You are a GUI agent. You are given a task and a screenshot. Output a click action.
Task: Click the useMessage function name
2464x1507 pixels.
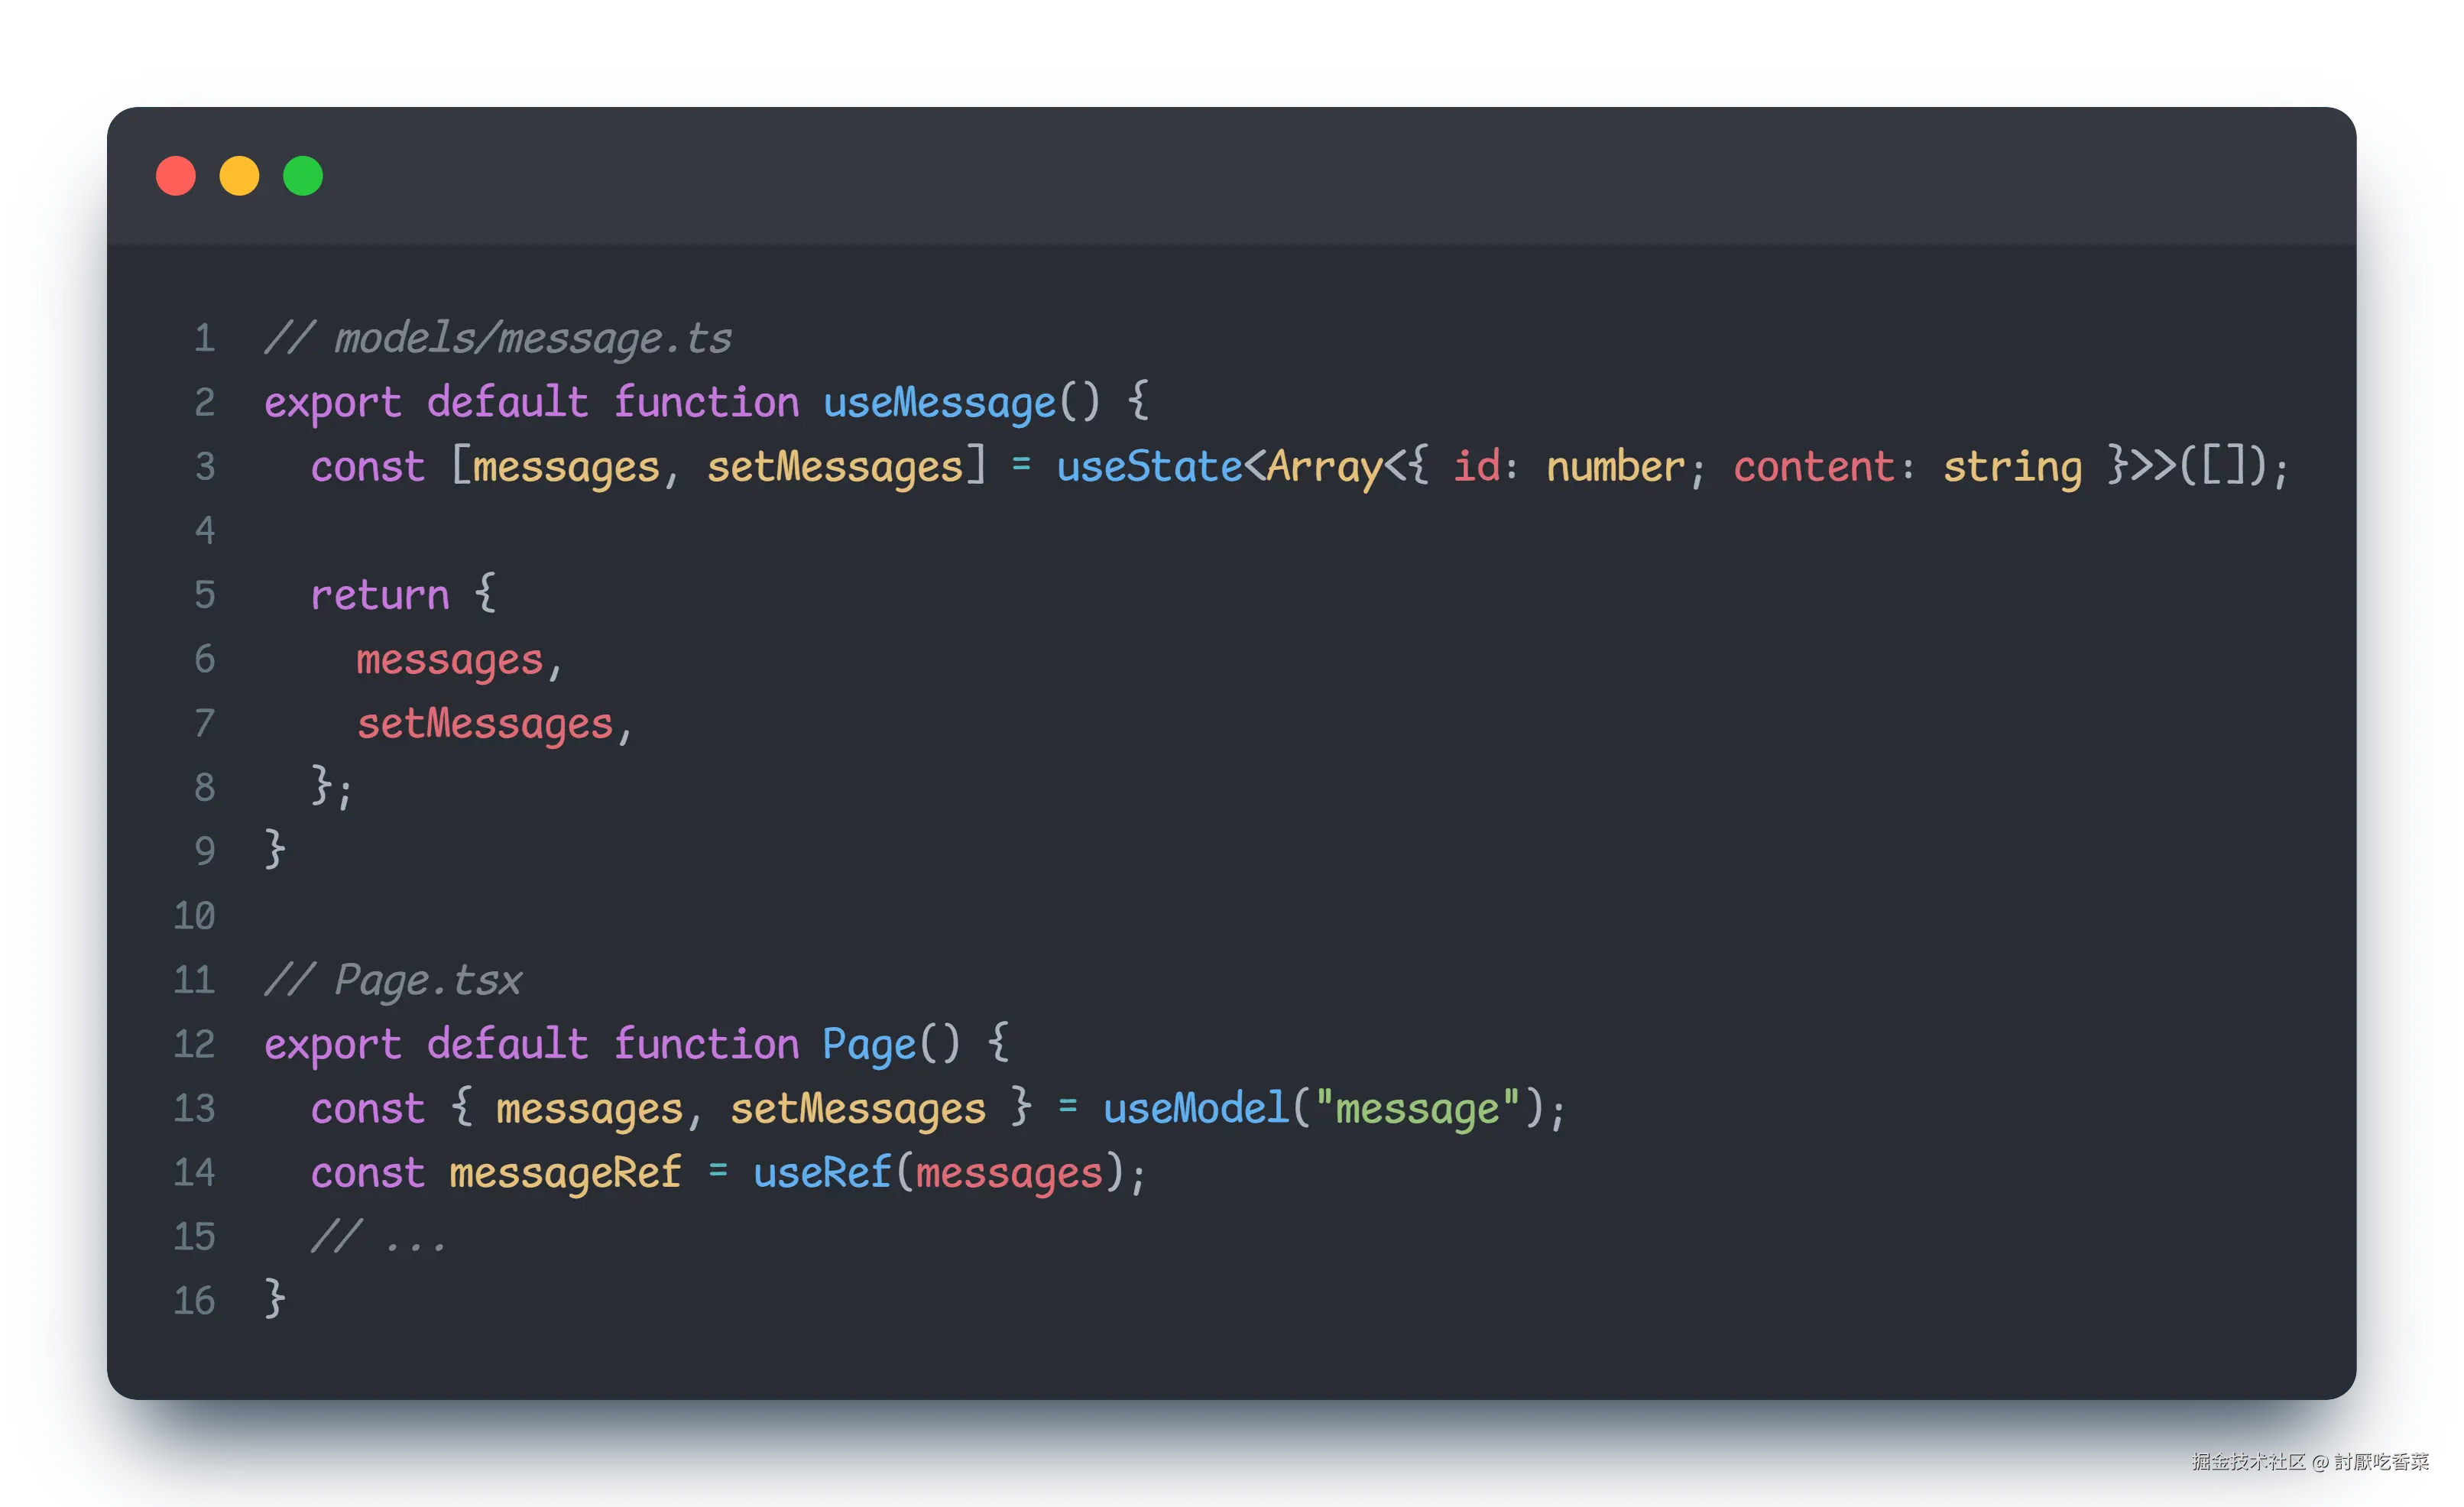coord(939,403)
